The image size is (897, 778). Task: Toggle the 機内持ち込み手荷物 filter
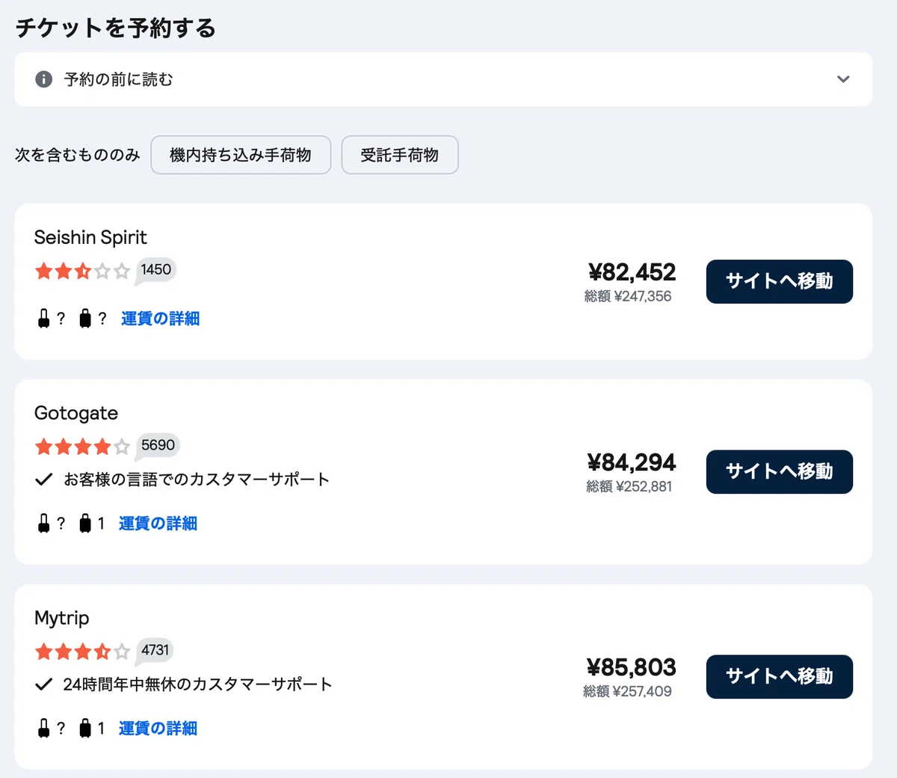241,155
